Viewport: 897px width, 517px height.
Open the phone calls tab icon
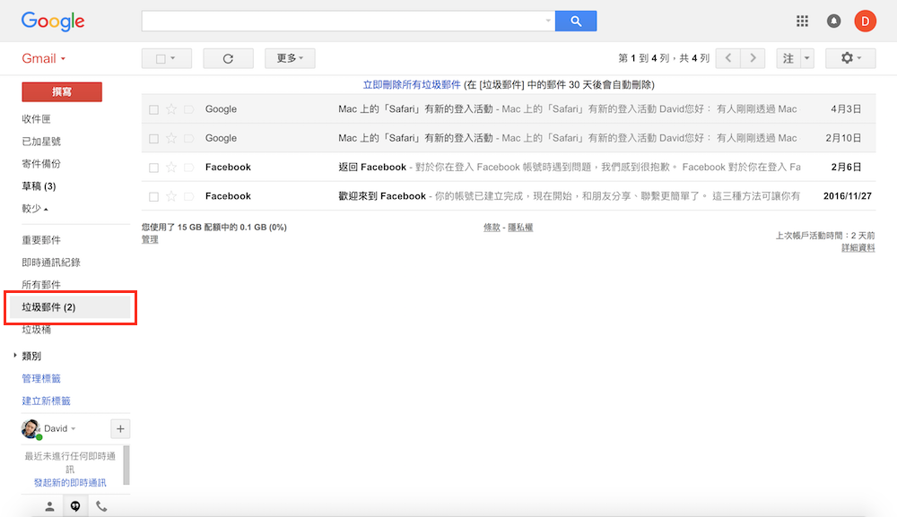point(101,506)
